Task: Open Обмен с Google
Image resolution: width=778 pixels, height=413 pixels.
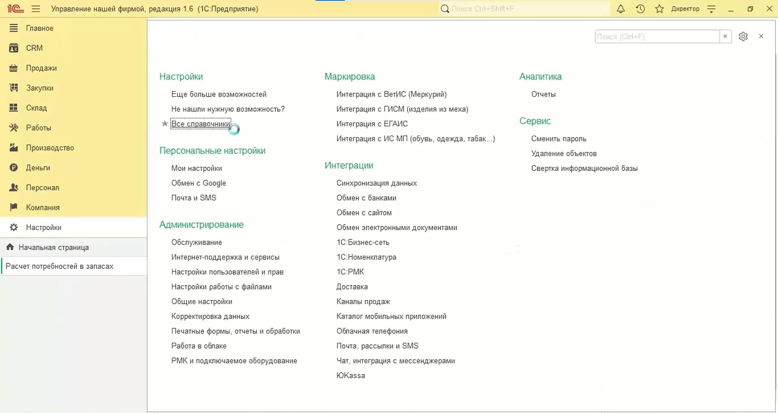Action: click(x=199, y=183)
